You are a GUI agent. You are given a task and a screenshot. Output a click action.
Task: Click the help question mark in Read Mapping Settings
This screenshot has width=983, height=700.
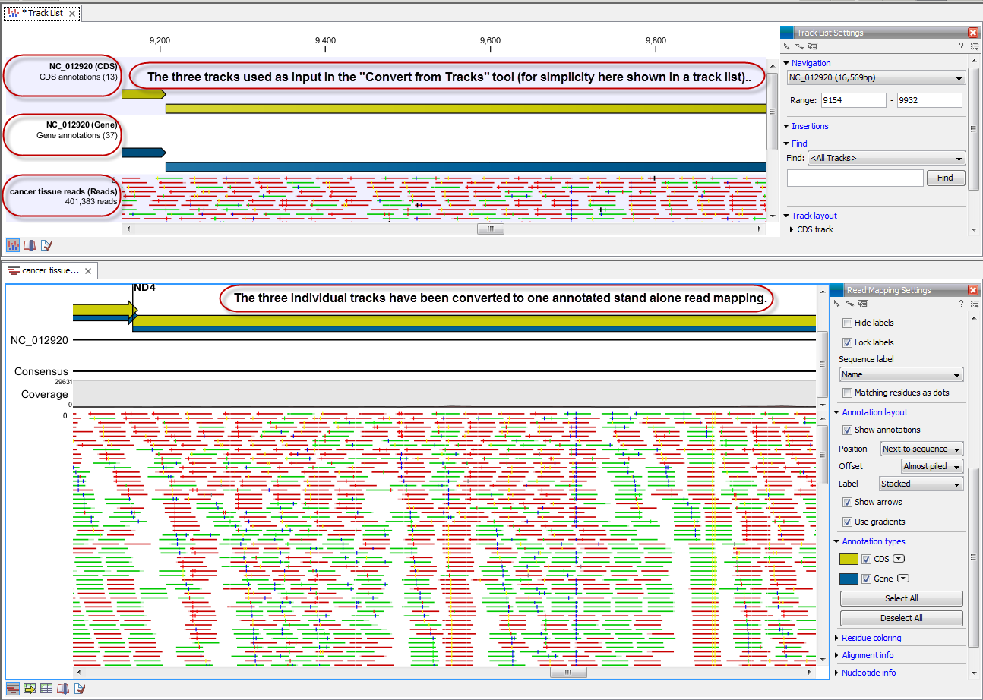(962, 303)
